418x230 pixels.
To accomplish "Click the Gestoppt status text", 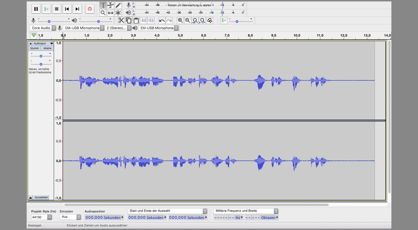I will click(x=35, y=225).
